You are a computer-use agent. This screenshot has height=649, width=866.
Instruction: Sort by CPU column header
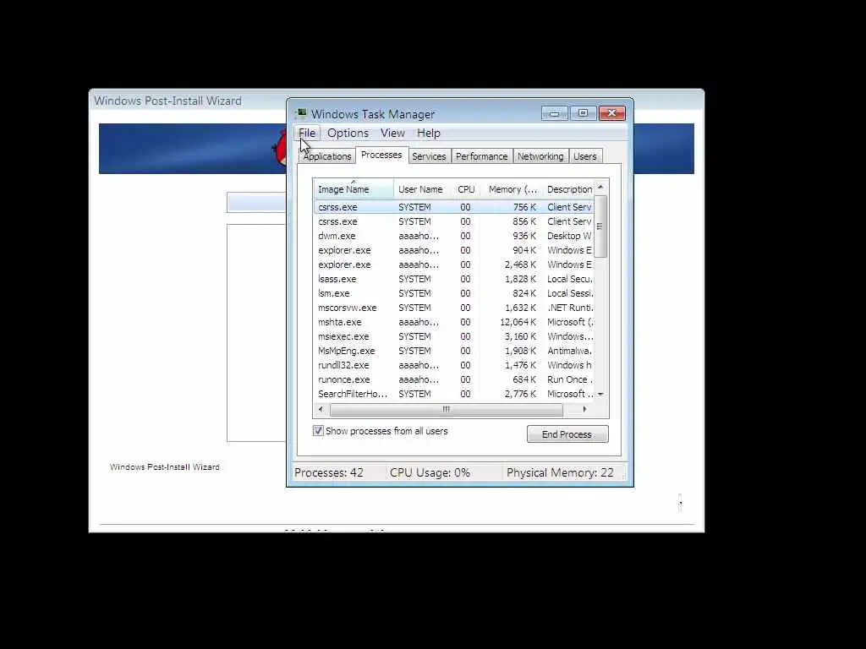click(x=466, y=189)
